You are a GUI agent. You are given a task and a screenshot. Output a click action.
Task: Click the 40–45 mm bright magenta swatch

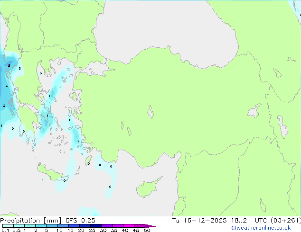click(x=129, y=226)
